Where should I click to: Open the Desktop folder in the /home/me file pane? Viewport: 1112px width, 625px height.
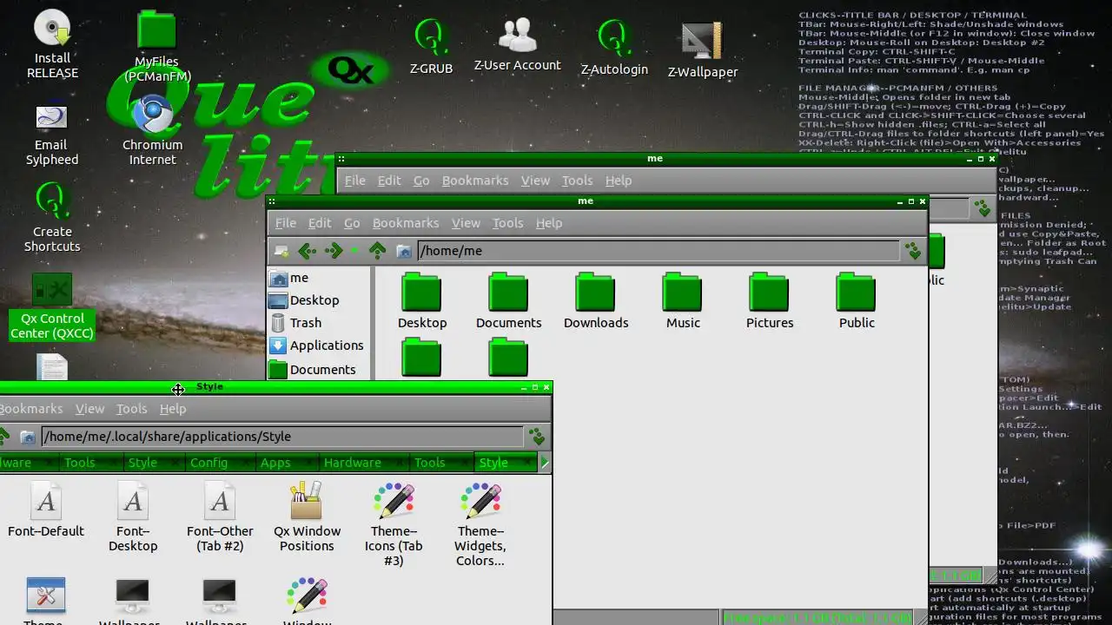coord(422,300)
